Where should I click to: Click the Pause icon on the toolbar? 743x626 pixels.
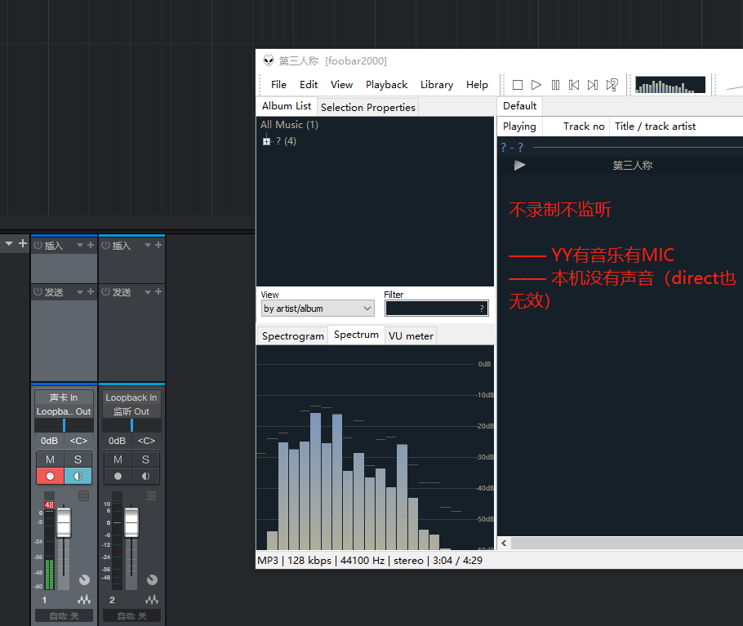[555, 84]
